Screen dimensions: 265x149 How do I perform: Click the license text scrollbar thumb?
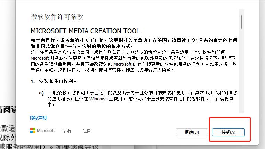pyautogui.click(x=242, y=22)
